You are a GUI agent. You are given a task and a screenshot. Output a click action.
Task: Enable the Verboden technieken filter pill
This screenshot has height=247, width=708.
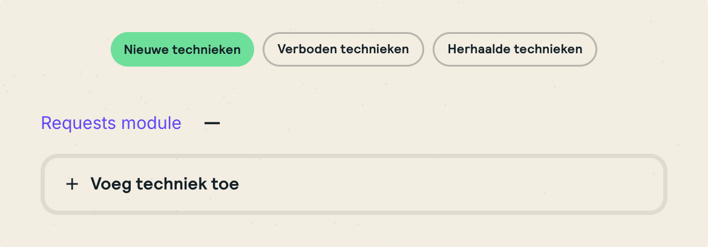pyautogui.click(x=343, y=49)
